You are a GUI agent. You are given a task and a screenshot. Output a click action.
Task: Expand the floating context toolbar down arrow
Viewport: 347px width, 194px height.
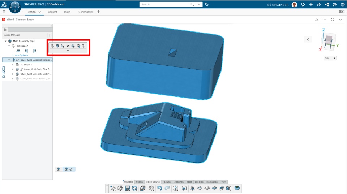coord(68,51)
